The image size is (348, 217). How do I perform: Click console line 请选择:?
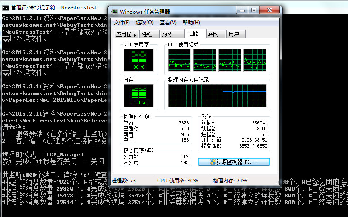14,127
